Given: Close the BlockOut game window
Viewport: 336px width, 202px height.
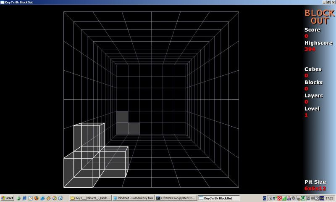Looking at the screenshot, I should (333, 2).
